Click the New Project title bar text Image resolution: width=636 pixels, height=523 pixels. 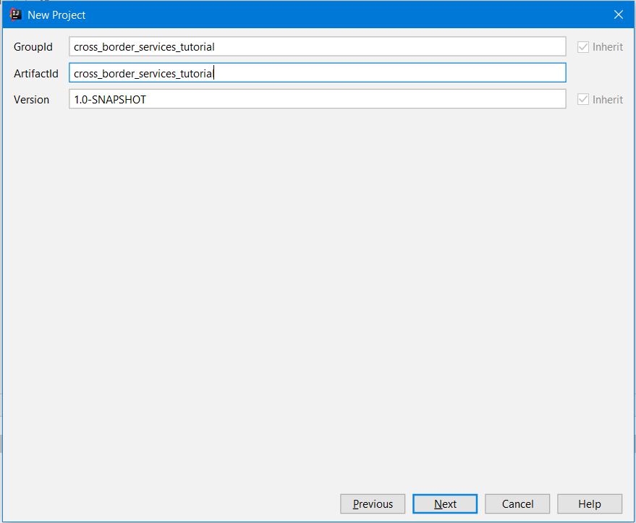coord(56,15)
